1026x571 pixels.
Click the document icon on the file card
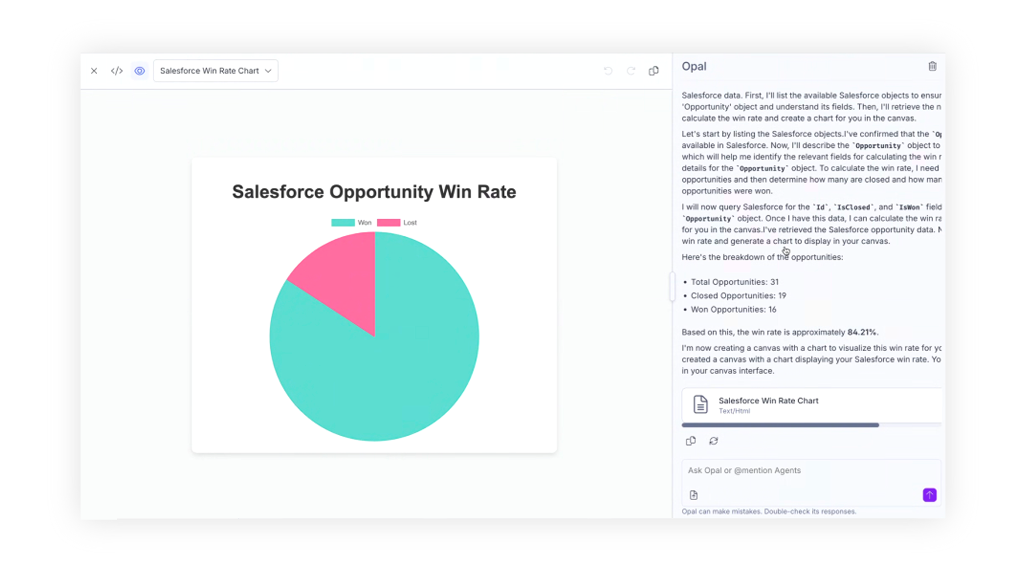tap(700, 404)
